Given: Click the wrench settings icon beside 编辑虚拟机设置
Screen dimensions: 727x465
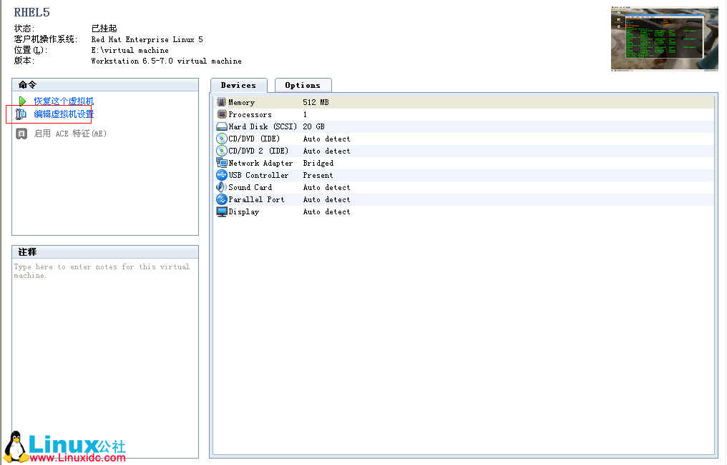Looking at the screenshot, I should 21,114.
